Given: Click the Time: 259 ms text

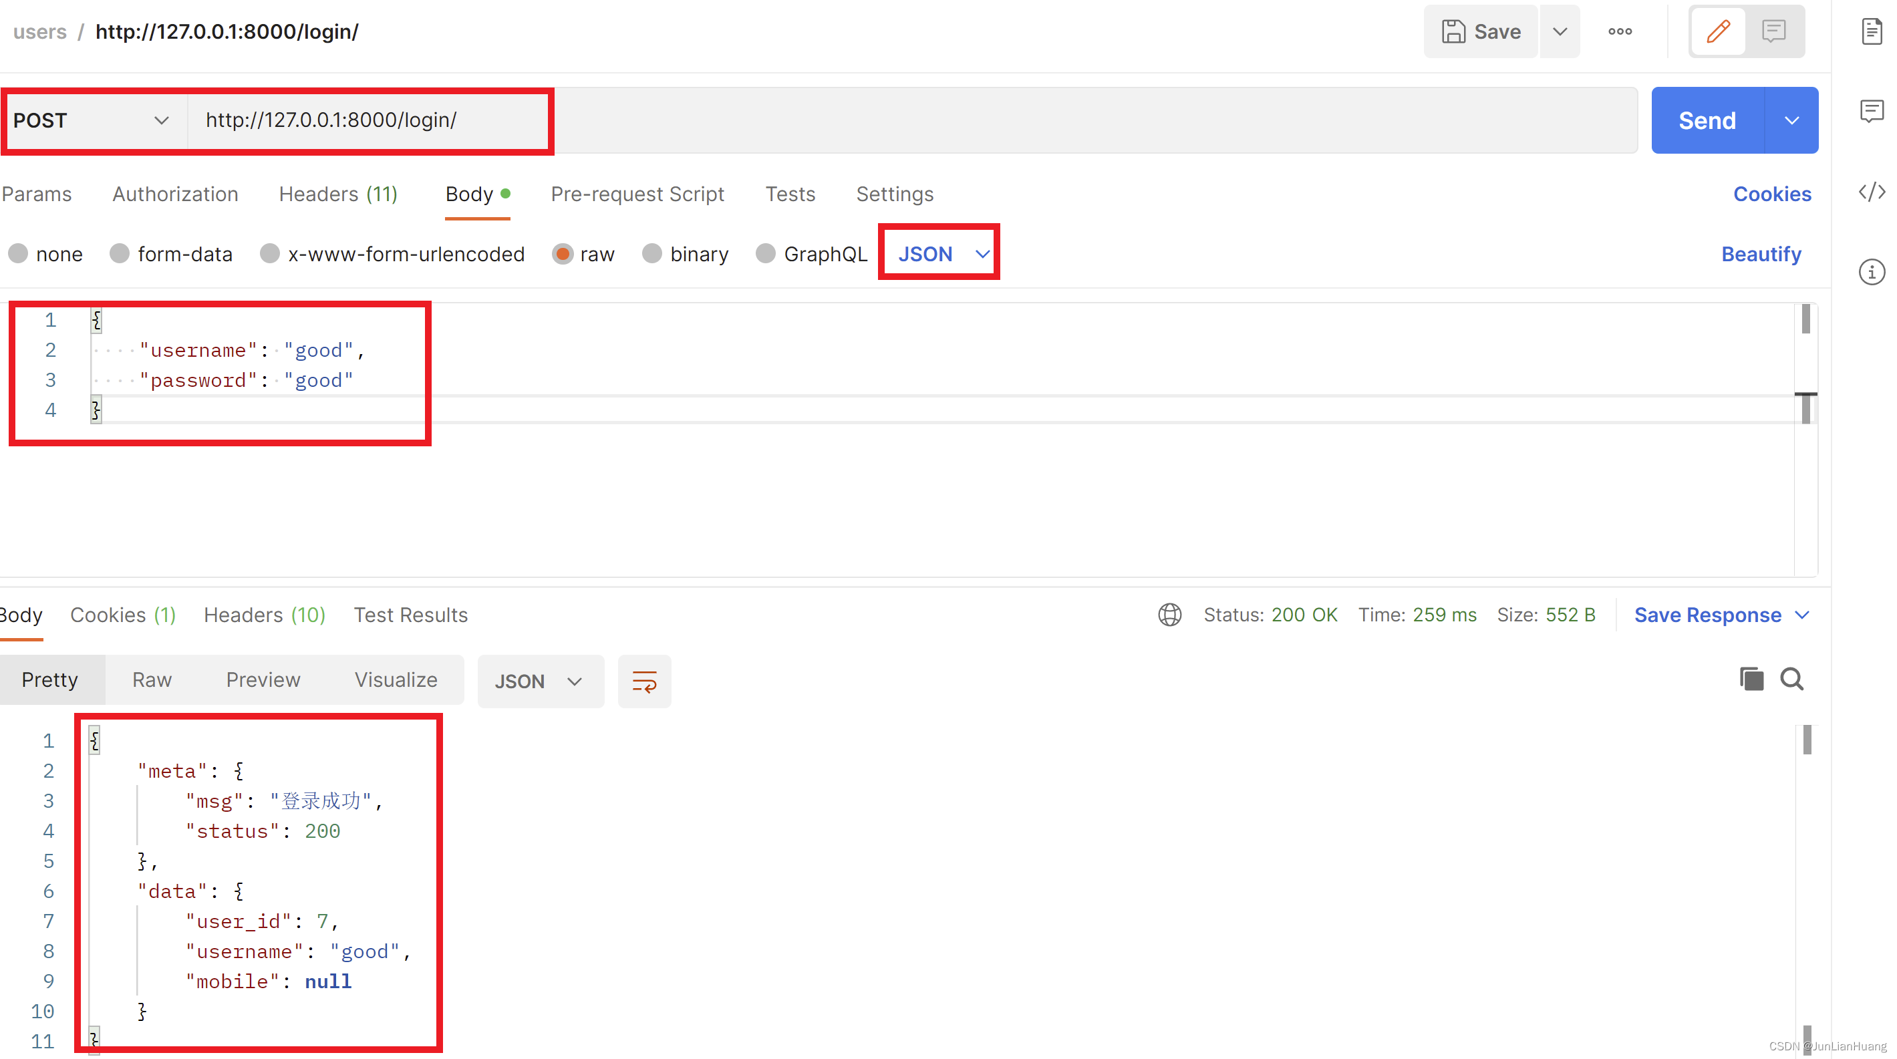Looking at the screenshot, I should tap(1418, 615).
